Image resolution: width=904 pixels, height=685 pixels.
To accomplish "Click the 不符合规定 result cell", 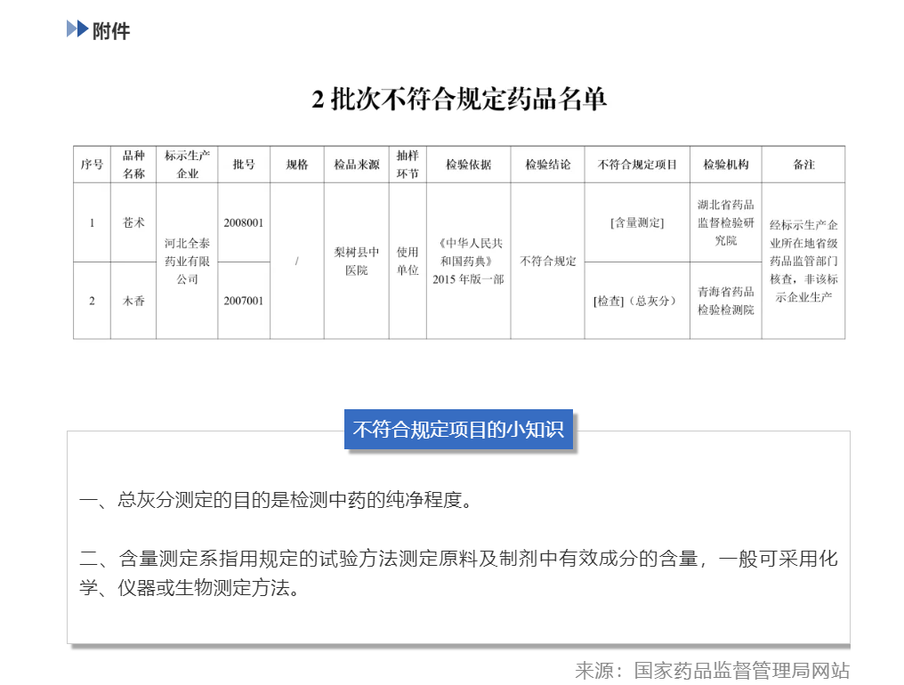I will 548,262.
